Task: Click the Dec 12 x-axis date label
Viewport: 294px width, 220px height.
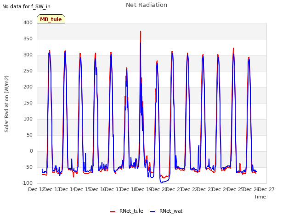Action: [36, 189]
